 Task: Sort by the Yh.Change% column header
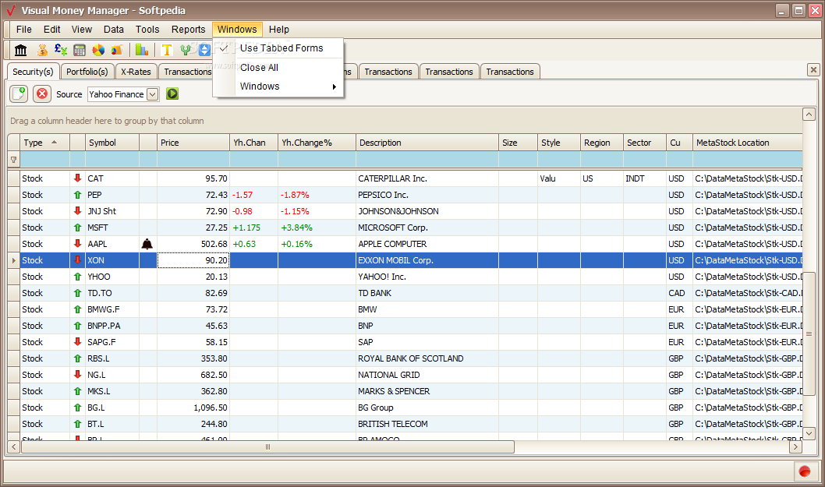[x=317, y=143]
